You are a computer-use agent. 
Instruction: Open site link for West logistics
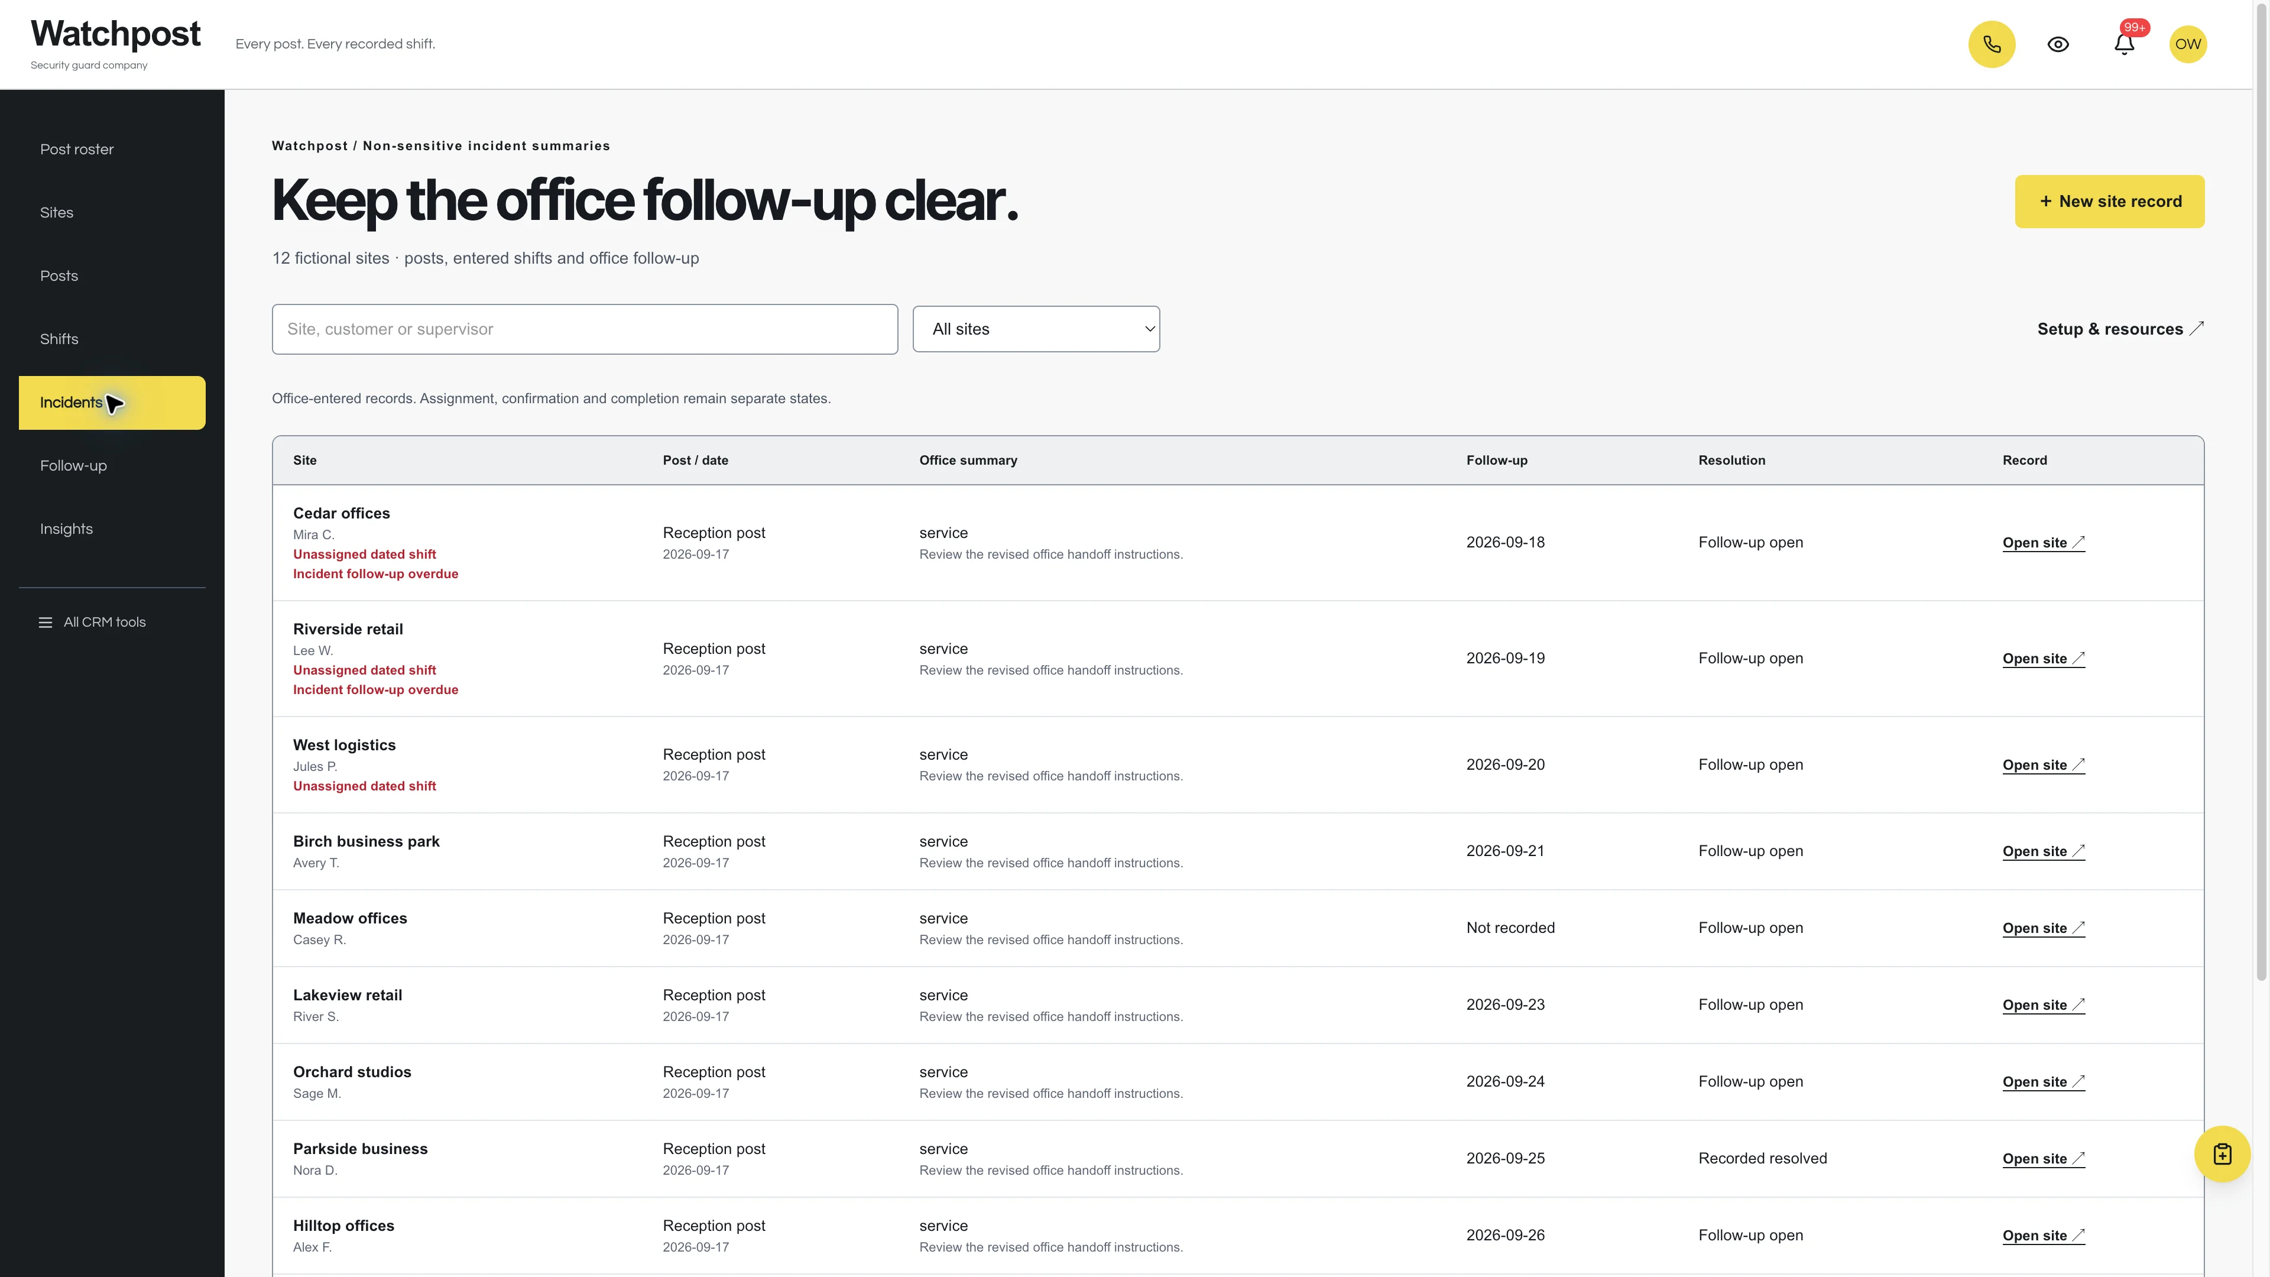(x=2044, y=765)
